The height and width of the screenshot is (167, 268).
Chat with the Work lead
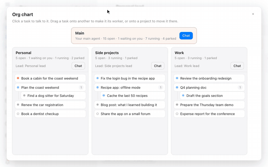tap(237, 66)
